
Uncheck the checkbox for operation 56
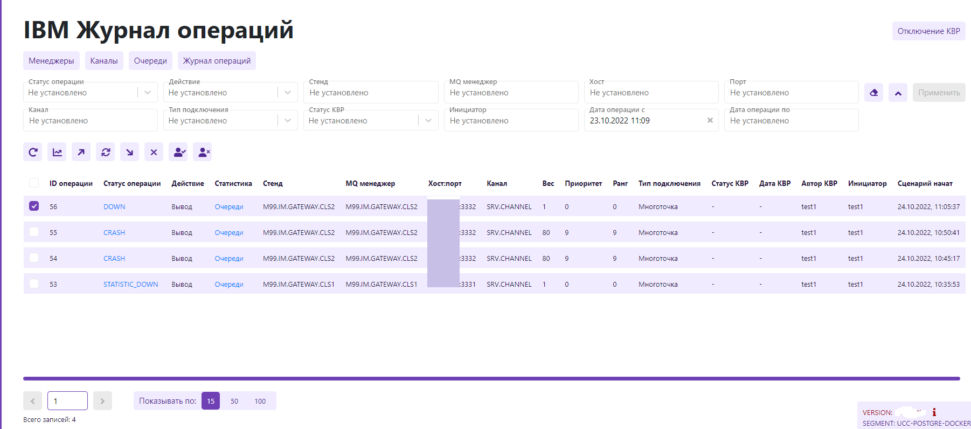point(34,206)
